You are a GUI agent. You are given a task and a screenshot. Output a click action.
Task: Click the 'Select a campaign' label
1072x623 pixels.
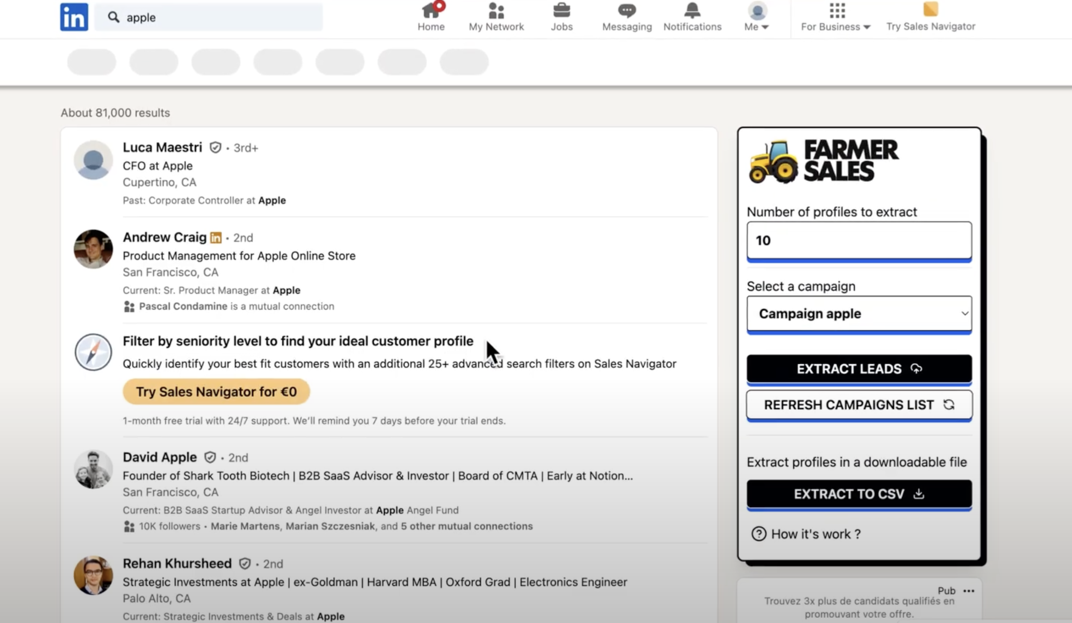click(x=801, y=286)
